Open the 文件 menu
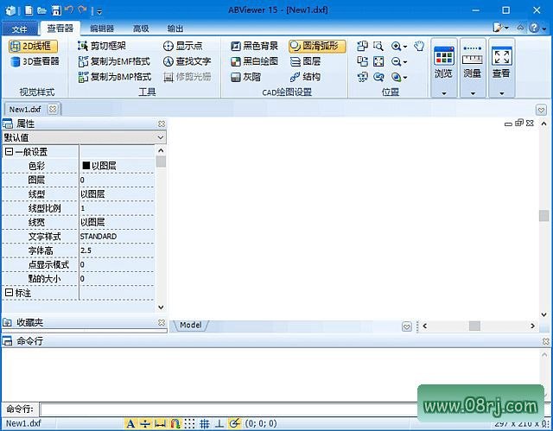 click(19, 29)
